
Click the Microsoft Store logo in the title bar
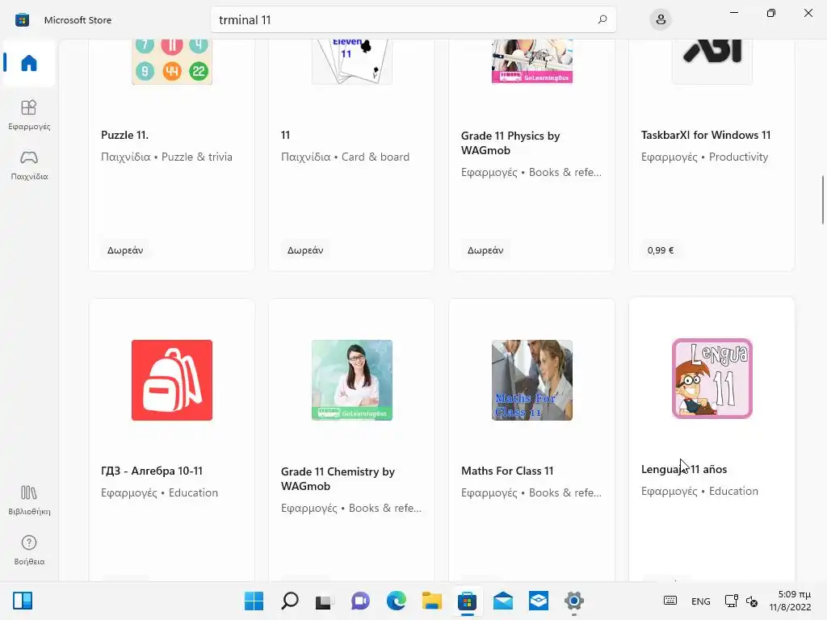[x=22, y=20]
